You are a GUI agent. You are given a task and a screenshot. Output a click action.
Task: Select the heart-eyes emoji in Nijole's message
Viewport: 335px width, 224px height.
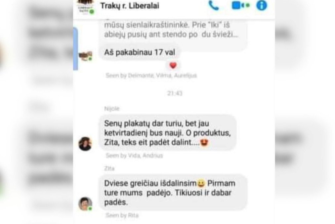pyautogui.click(x=204, y=142)
